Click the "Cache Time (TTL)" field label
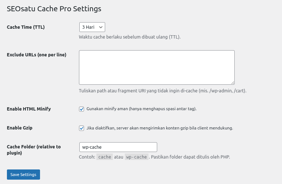Image resolution: width=282 pixels, height=184 pixels. (26, 27)
